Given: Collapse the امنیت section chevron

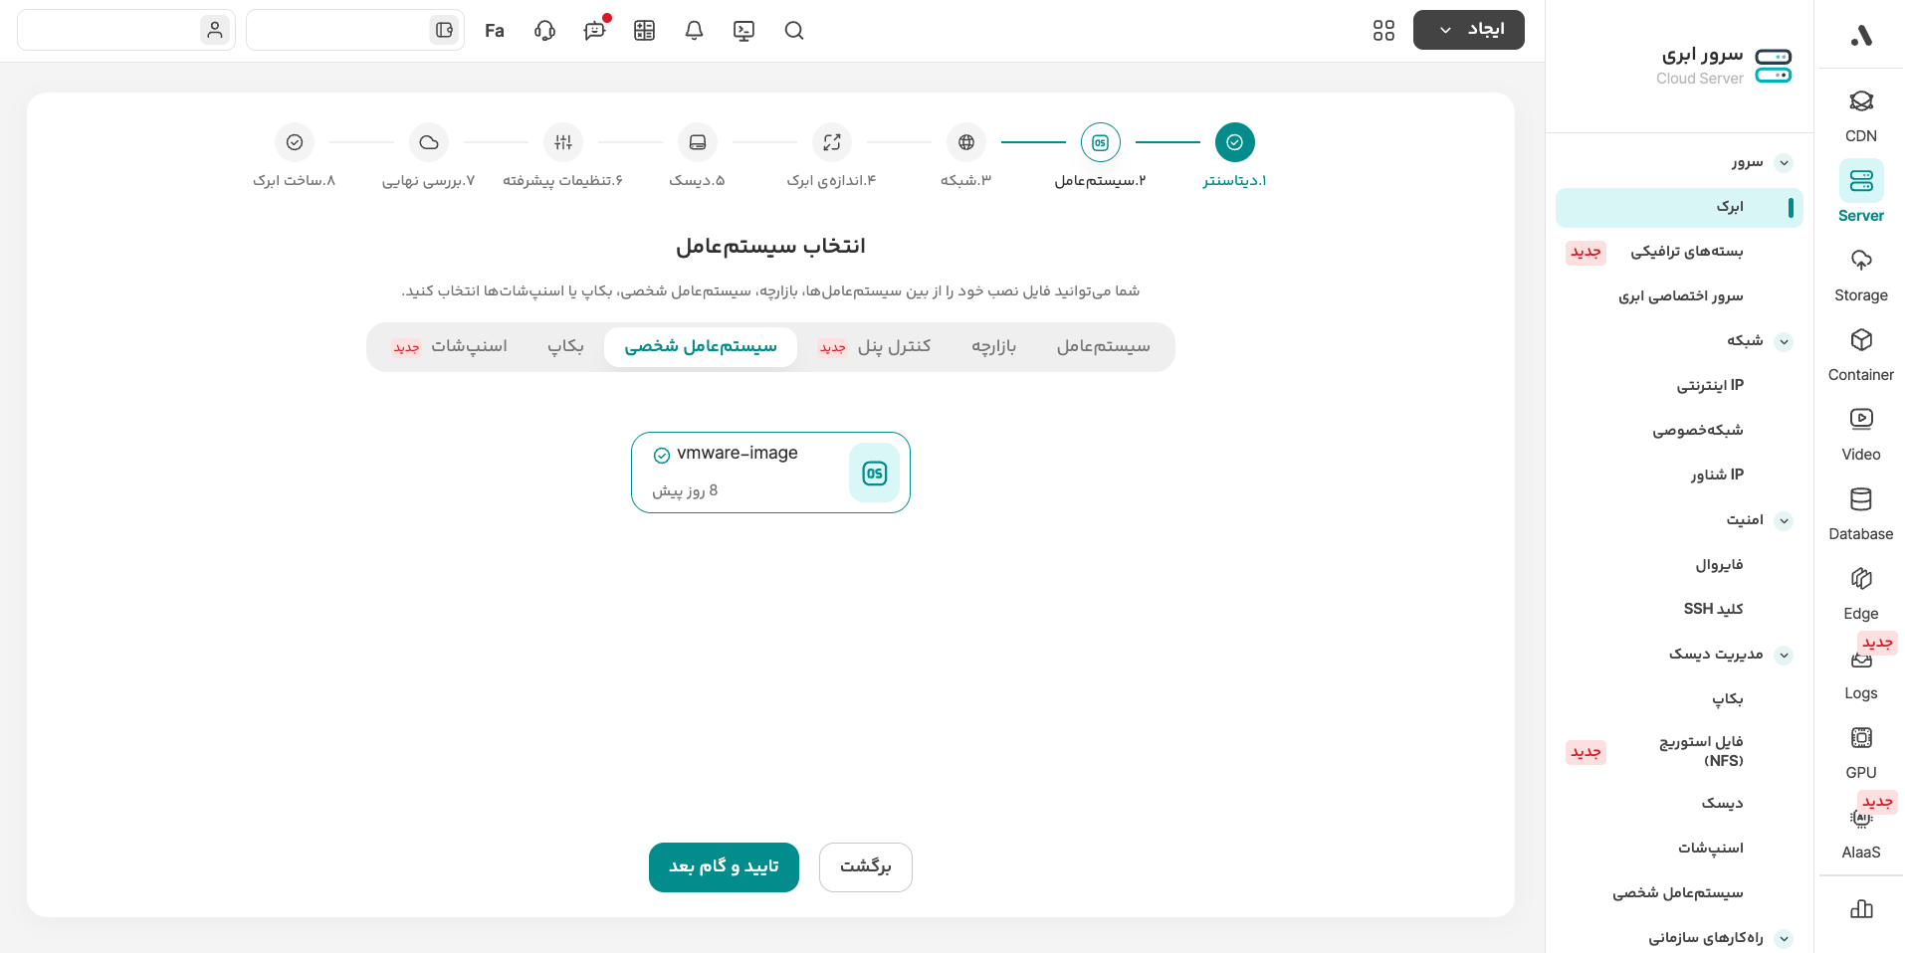Looking at the screenshot, I should coord(1784,520).
